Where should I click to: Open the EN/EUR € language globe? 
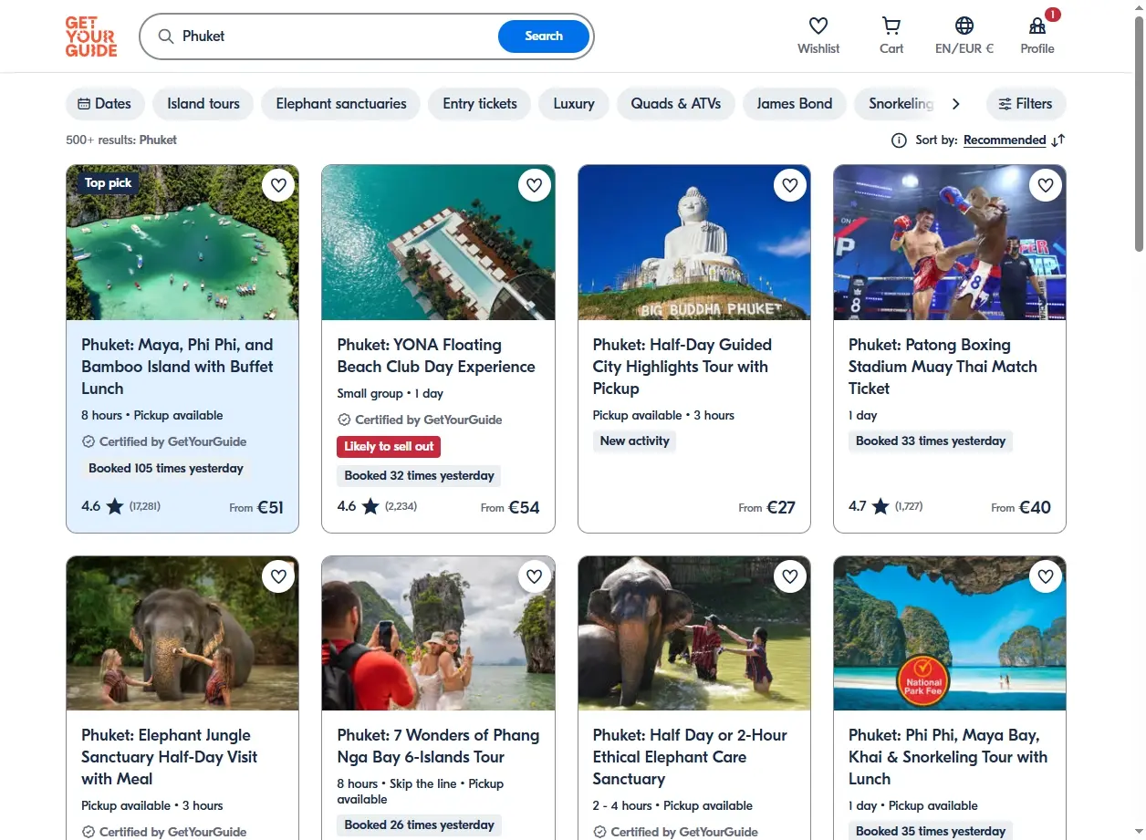pos(964,26)
